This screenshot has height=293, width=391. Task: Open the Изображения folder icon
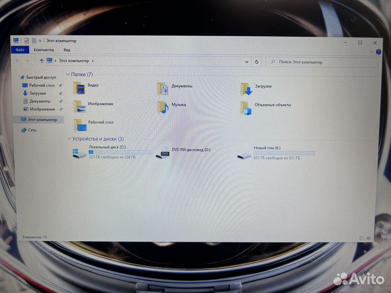(x=80, y=107)
